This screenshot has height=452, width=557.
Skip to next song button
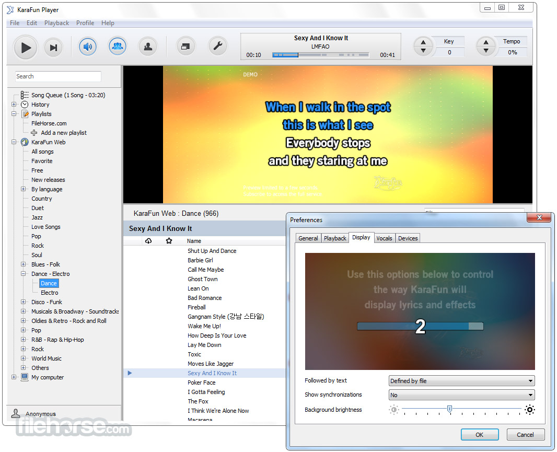(53, 48)
